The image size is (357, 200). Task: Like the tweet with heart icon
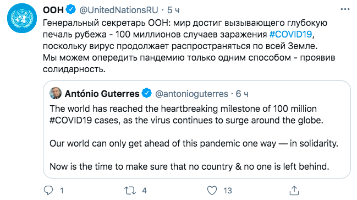click(212, 191)
